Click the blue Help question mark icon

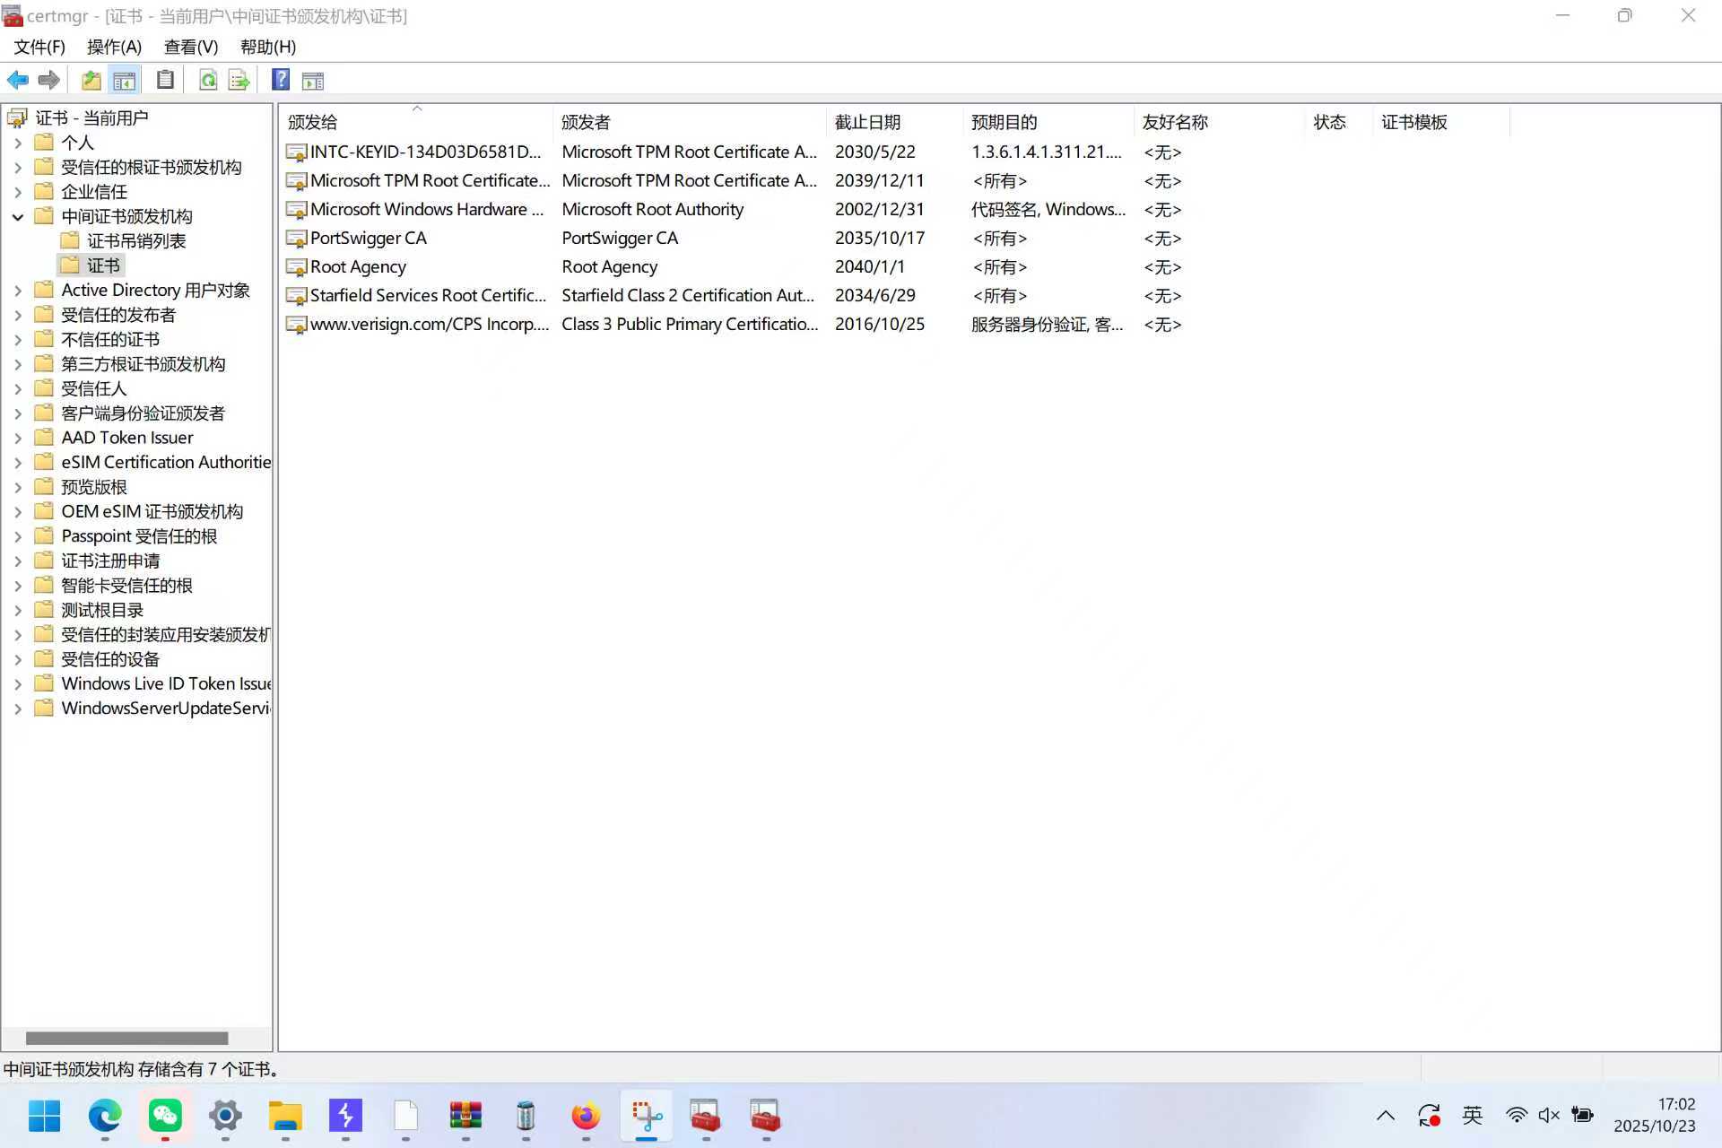(x=281, y=81)
